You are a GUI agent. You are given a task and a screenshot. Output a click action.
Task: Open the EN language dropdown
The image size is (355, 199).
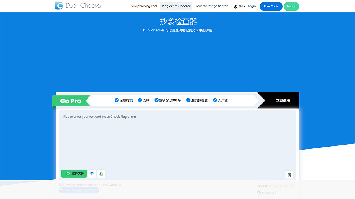tap(240, 6)
